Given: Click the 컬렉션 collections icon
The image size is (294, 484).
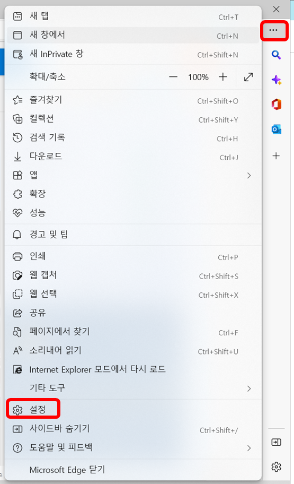Looking at the screenshot, I should 17,119.
